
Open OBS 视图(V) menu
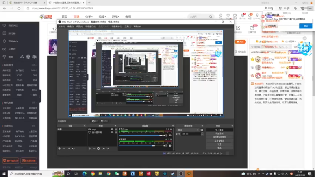pos(80,26)
